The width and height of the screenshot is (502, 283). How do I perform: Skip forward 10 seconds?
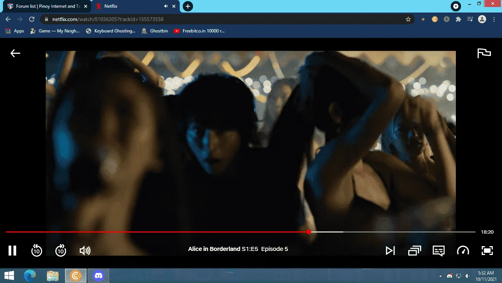(61, 251)
